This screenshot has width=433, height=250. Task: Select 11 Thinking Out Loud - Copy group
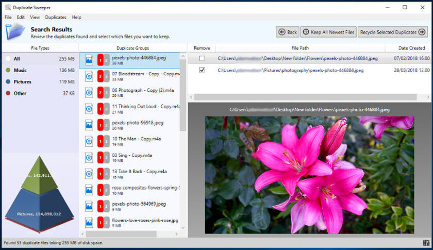[x=129, y=109]
